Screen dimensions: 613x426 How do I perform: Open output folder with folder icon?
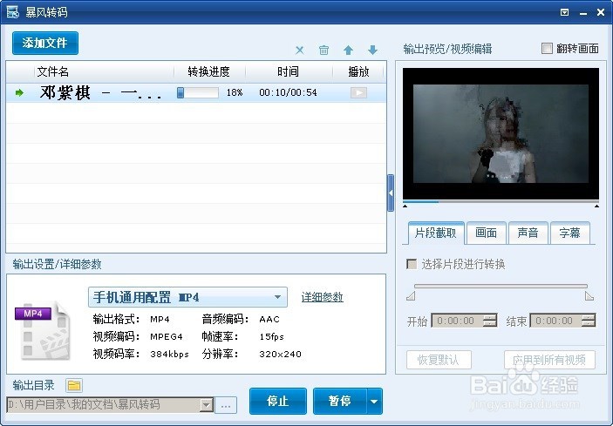[74, 386]
